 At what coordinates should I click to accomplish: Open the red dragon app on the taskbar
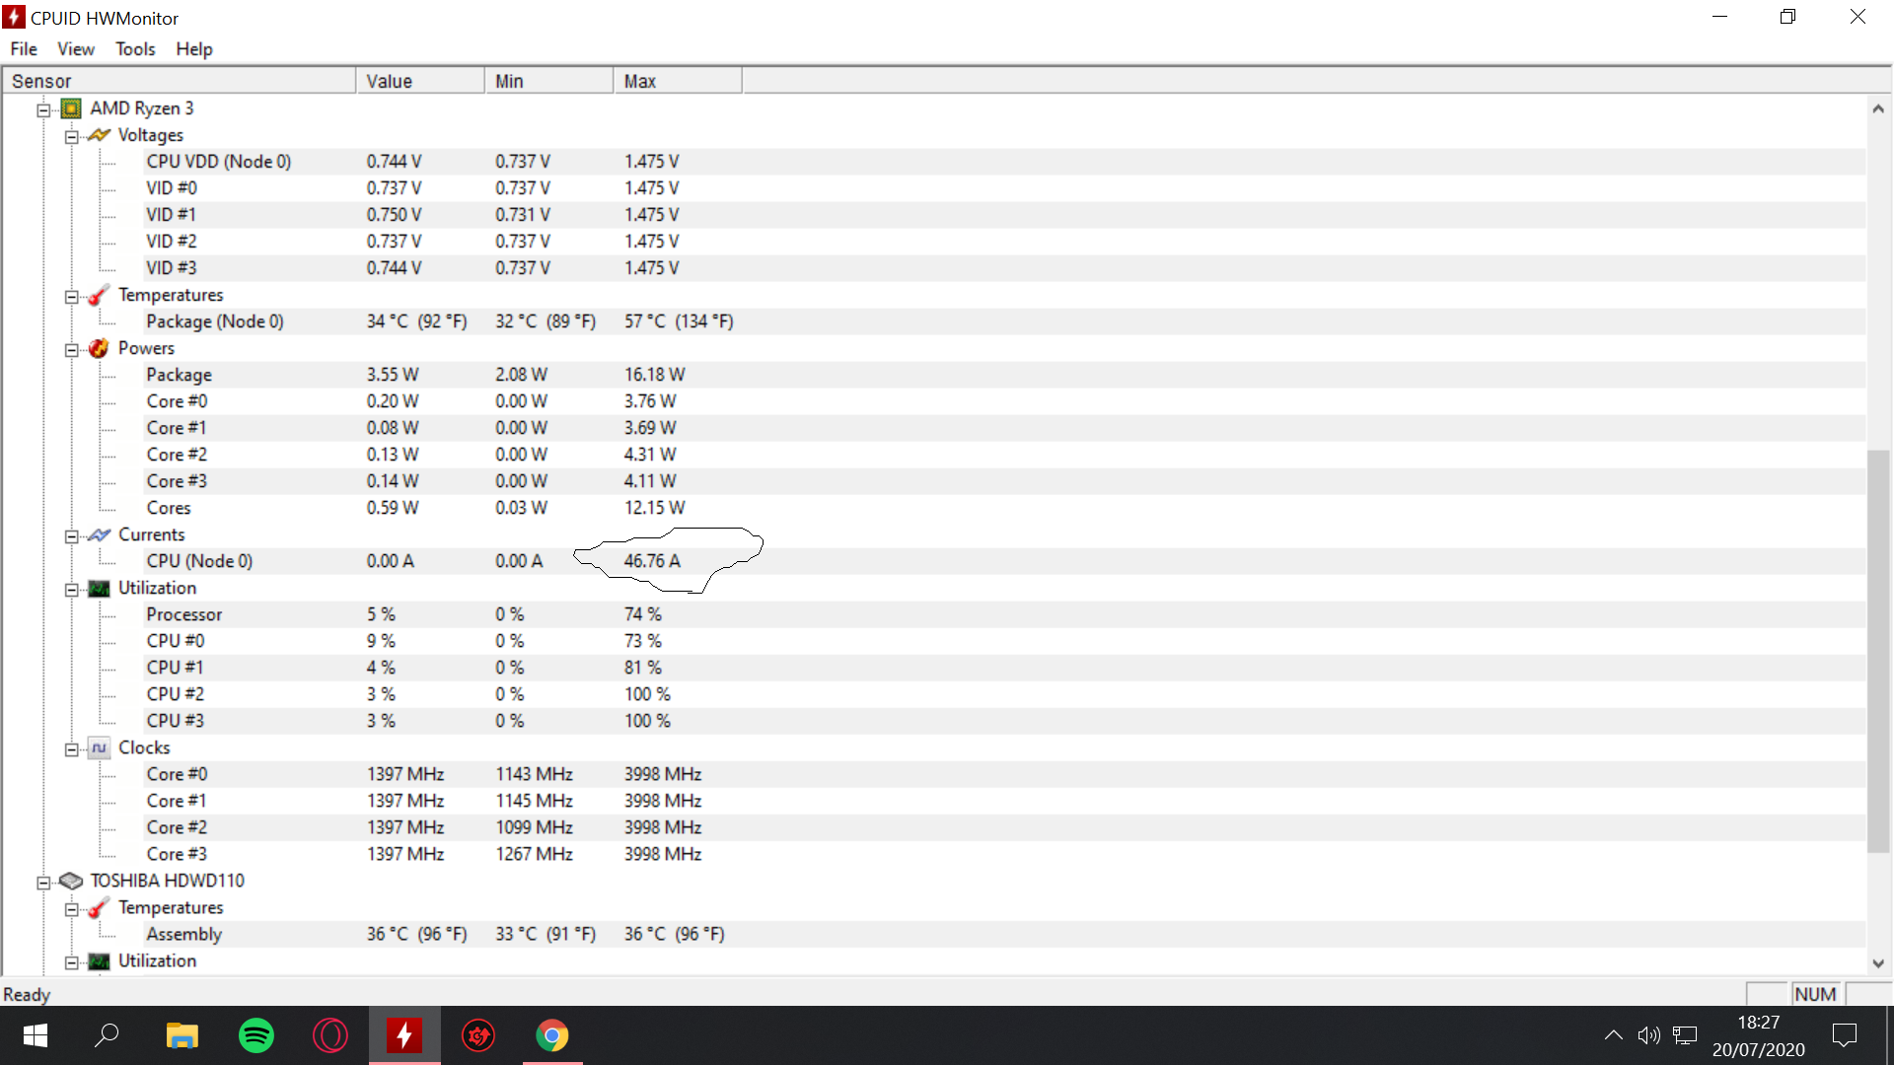click(478, 1035)
